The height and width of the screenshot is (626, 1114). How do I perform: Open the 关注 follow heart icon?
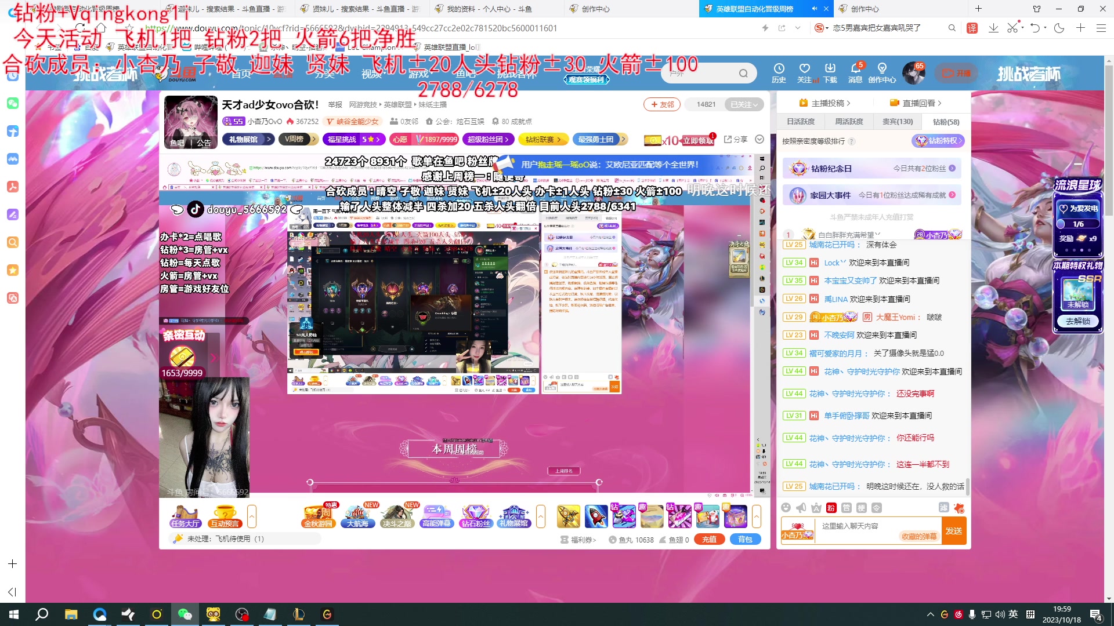tap(804, 73)
